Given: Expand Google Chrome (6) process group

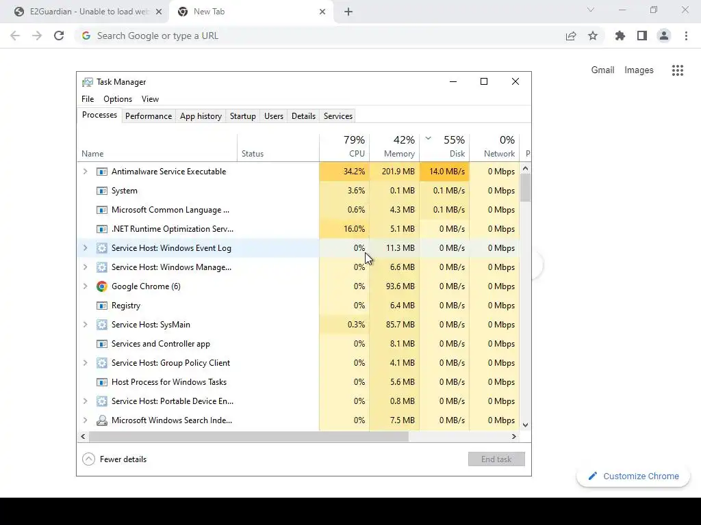Looking at the screenshot, I should (x=85, y=286).
